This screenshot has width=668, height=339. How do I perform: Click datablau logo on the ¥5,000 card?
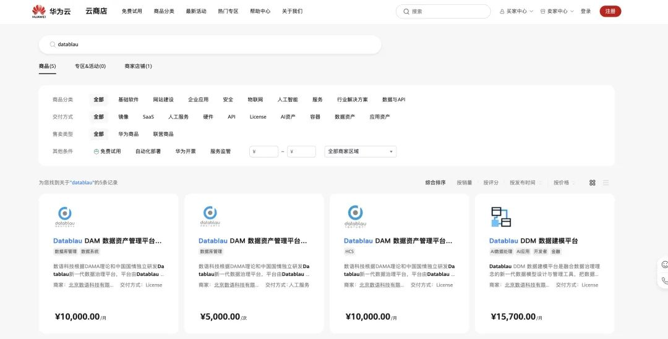[210, 217]
